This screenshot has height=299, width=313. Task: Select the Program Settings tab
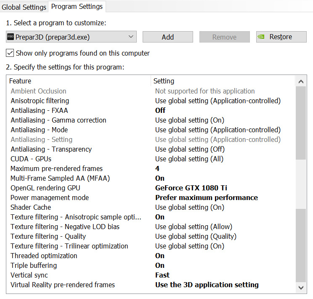[x=77, y=7]
